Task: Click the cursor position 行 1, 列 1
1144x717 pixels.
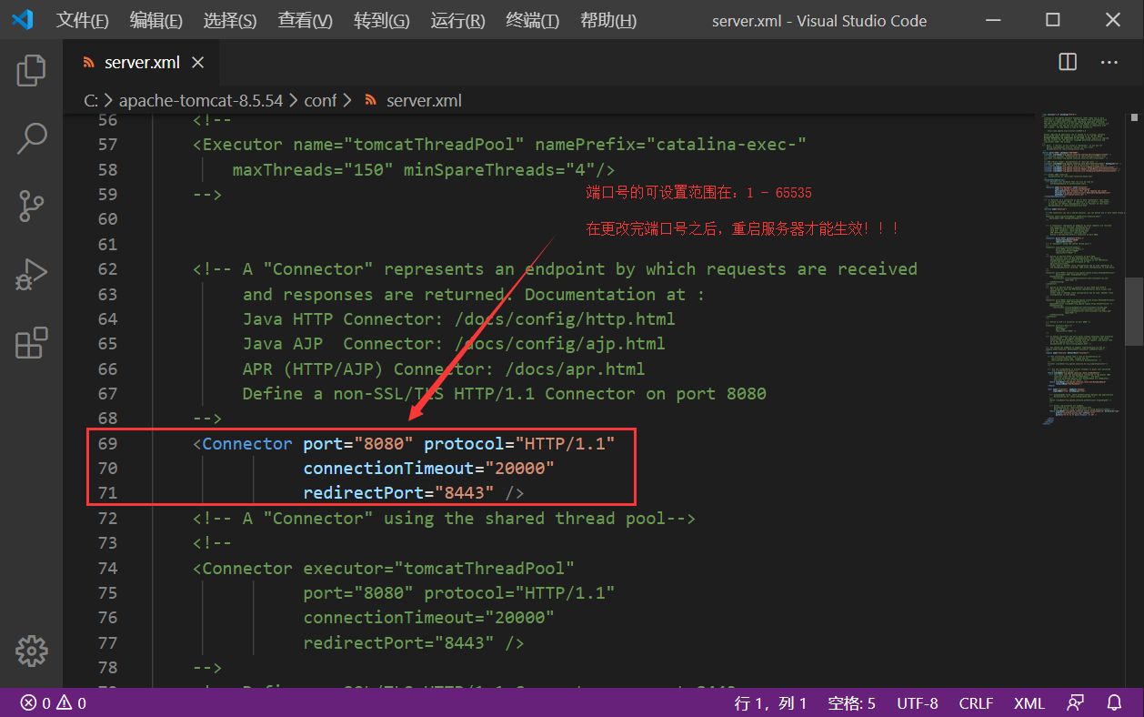Action: 770,703
